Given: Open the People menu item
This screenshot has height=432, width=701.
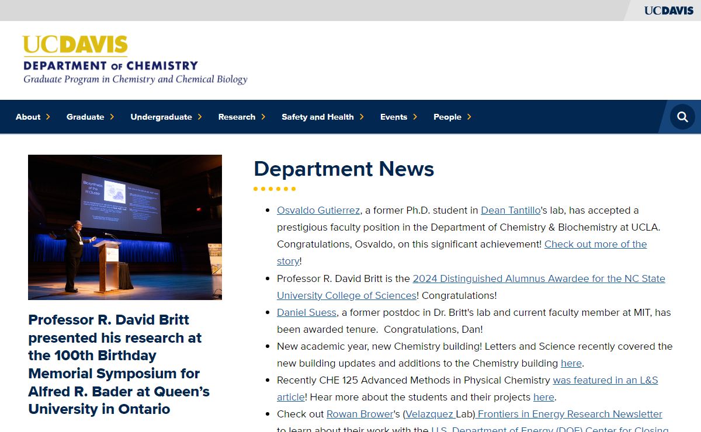Looking at the screenshot, I should pos(447,117).
